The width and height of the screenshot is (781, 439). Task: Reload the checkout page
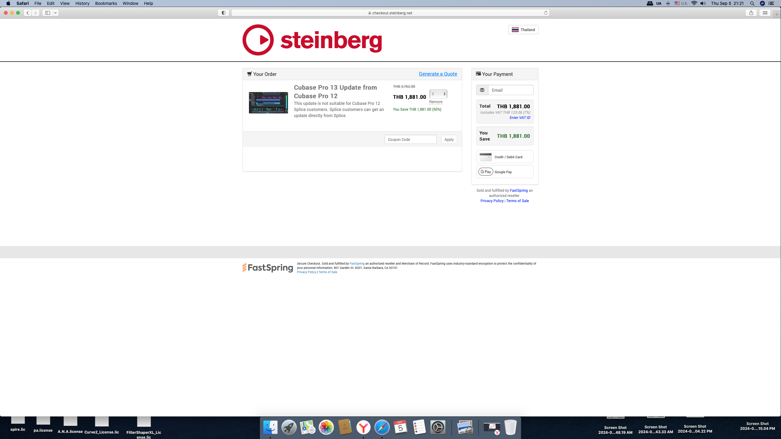(546, 13)
